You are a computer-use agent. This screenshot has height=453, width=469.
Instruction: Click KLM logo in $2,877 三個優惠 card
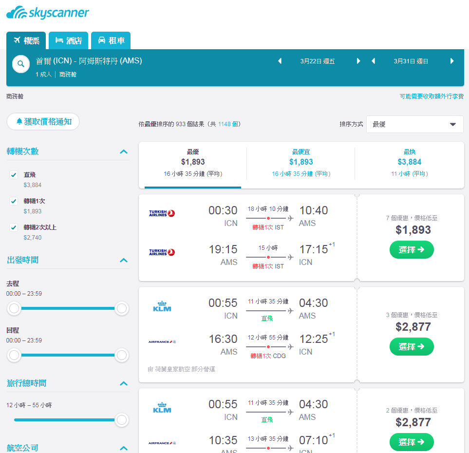(x=162, y=306)
